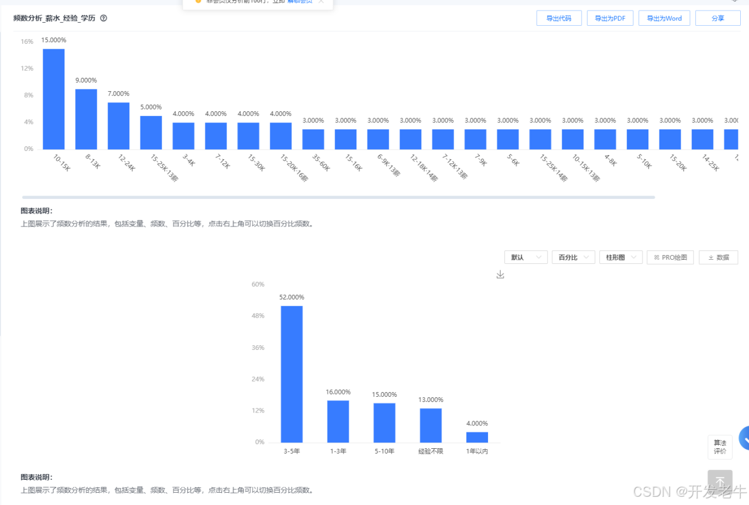
Task: Click the help icon beside 频数分析 title
Action: pyautogui.click(x=104, y=18)
